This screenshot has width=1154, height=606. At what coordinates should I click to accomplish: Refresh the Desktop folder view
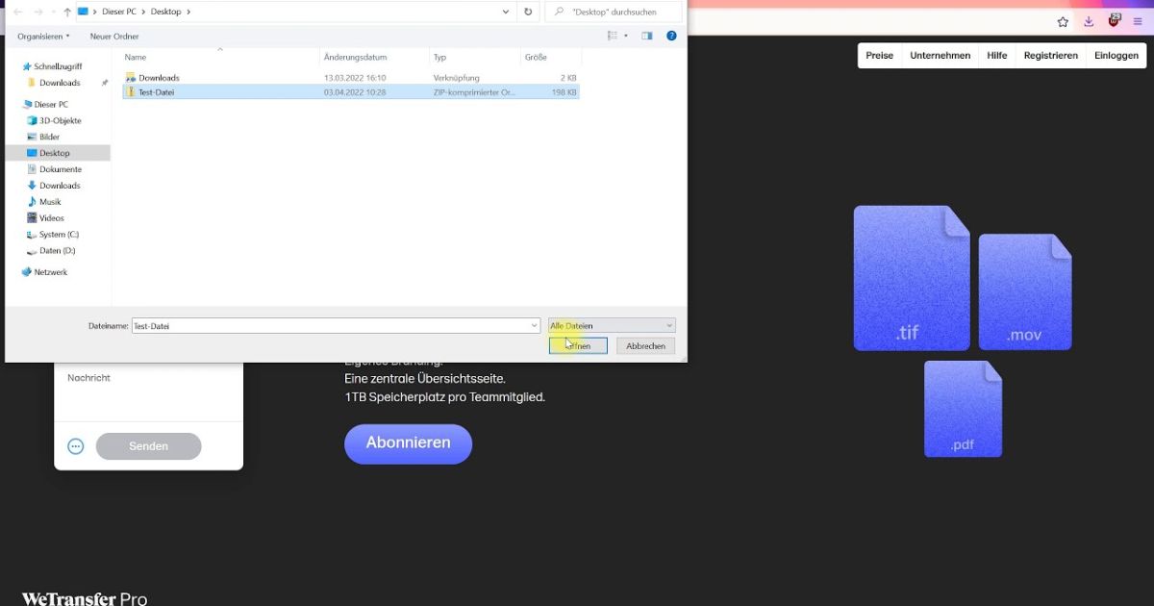[528, 12]
